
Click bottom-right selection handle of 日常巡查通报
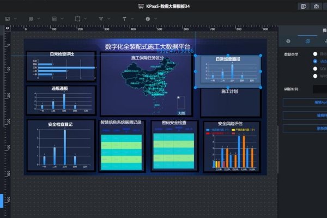pos(261,88)
